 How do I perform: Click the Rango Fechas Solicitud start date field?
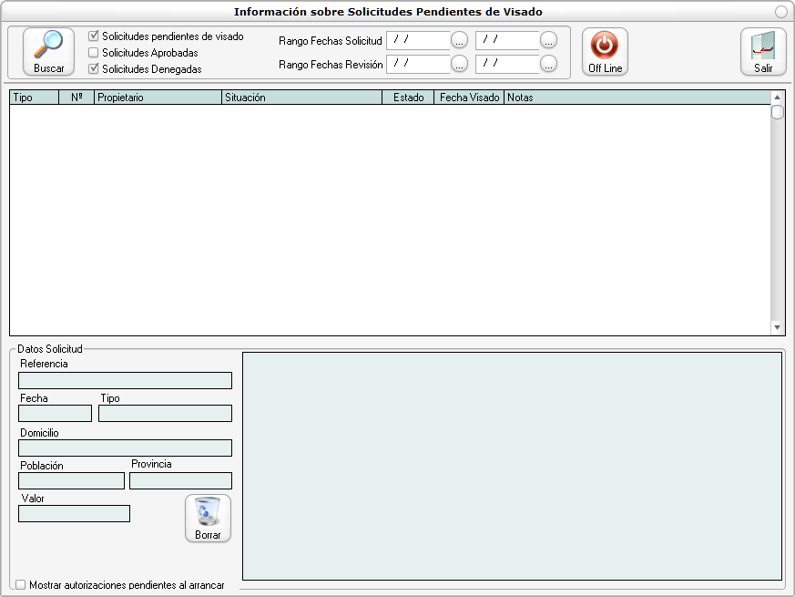coord(418,40)
